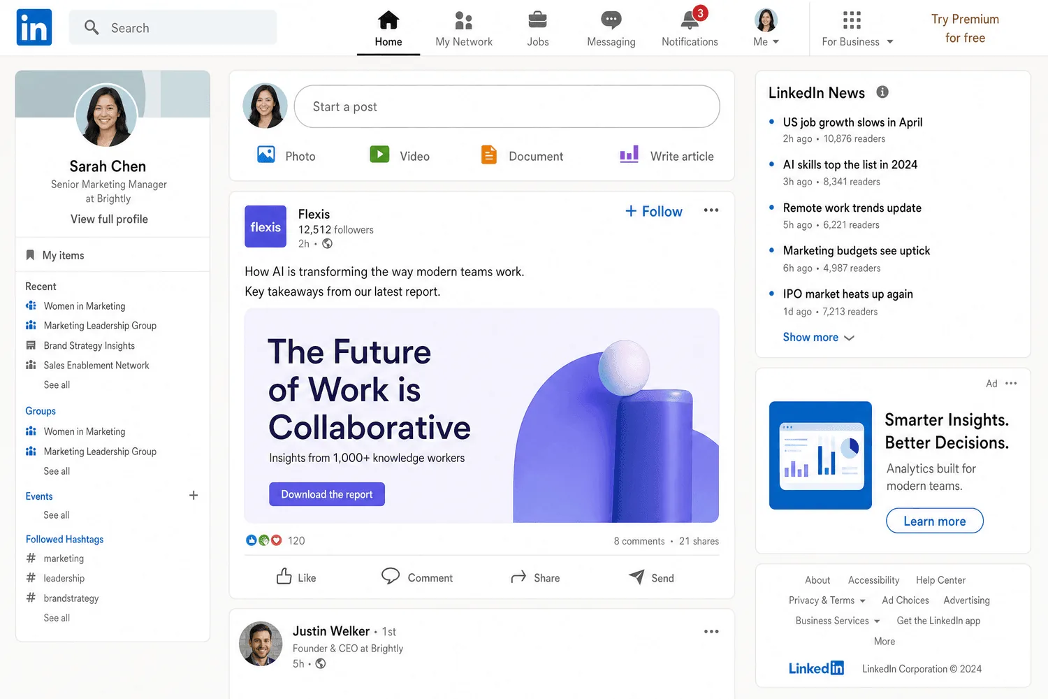Open Messaging from the top navigation
This screenshot has width=1048, height=699.
(611, 29)
